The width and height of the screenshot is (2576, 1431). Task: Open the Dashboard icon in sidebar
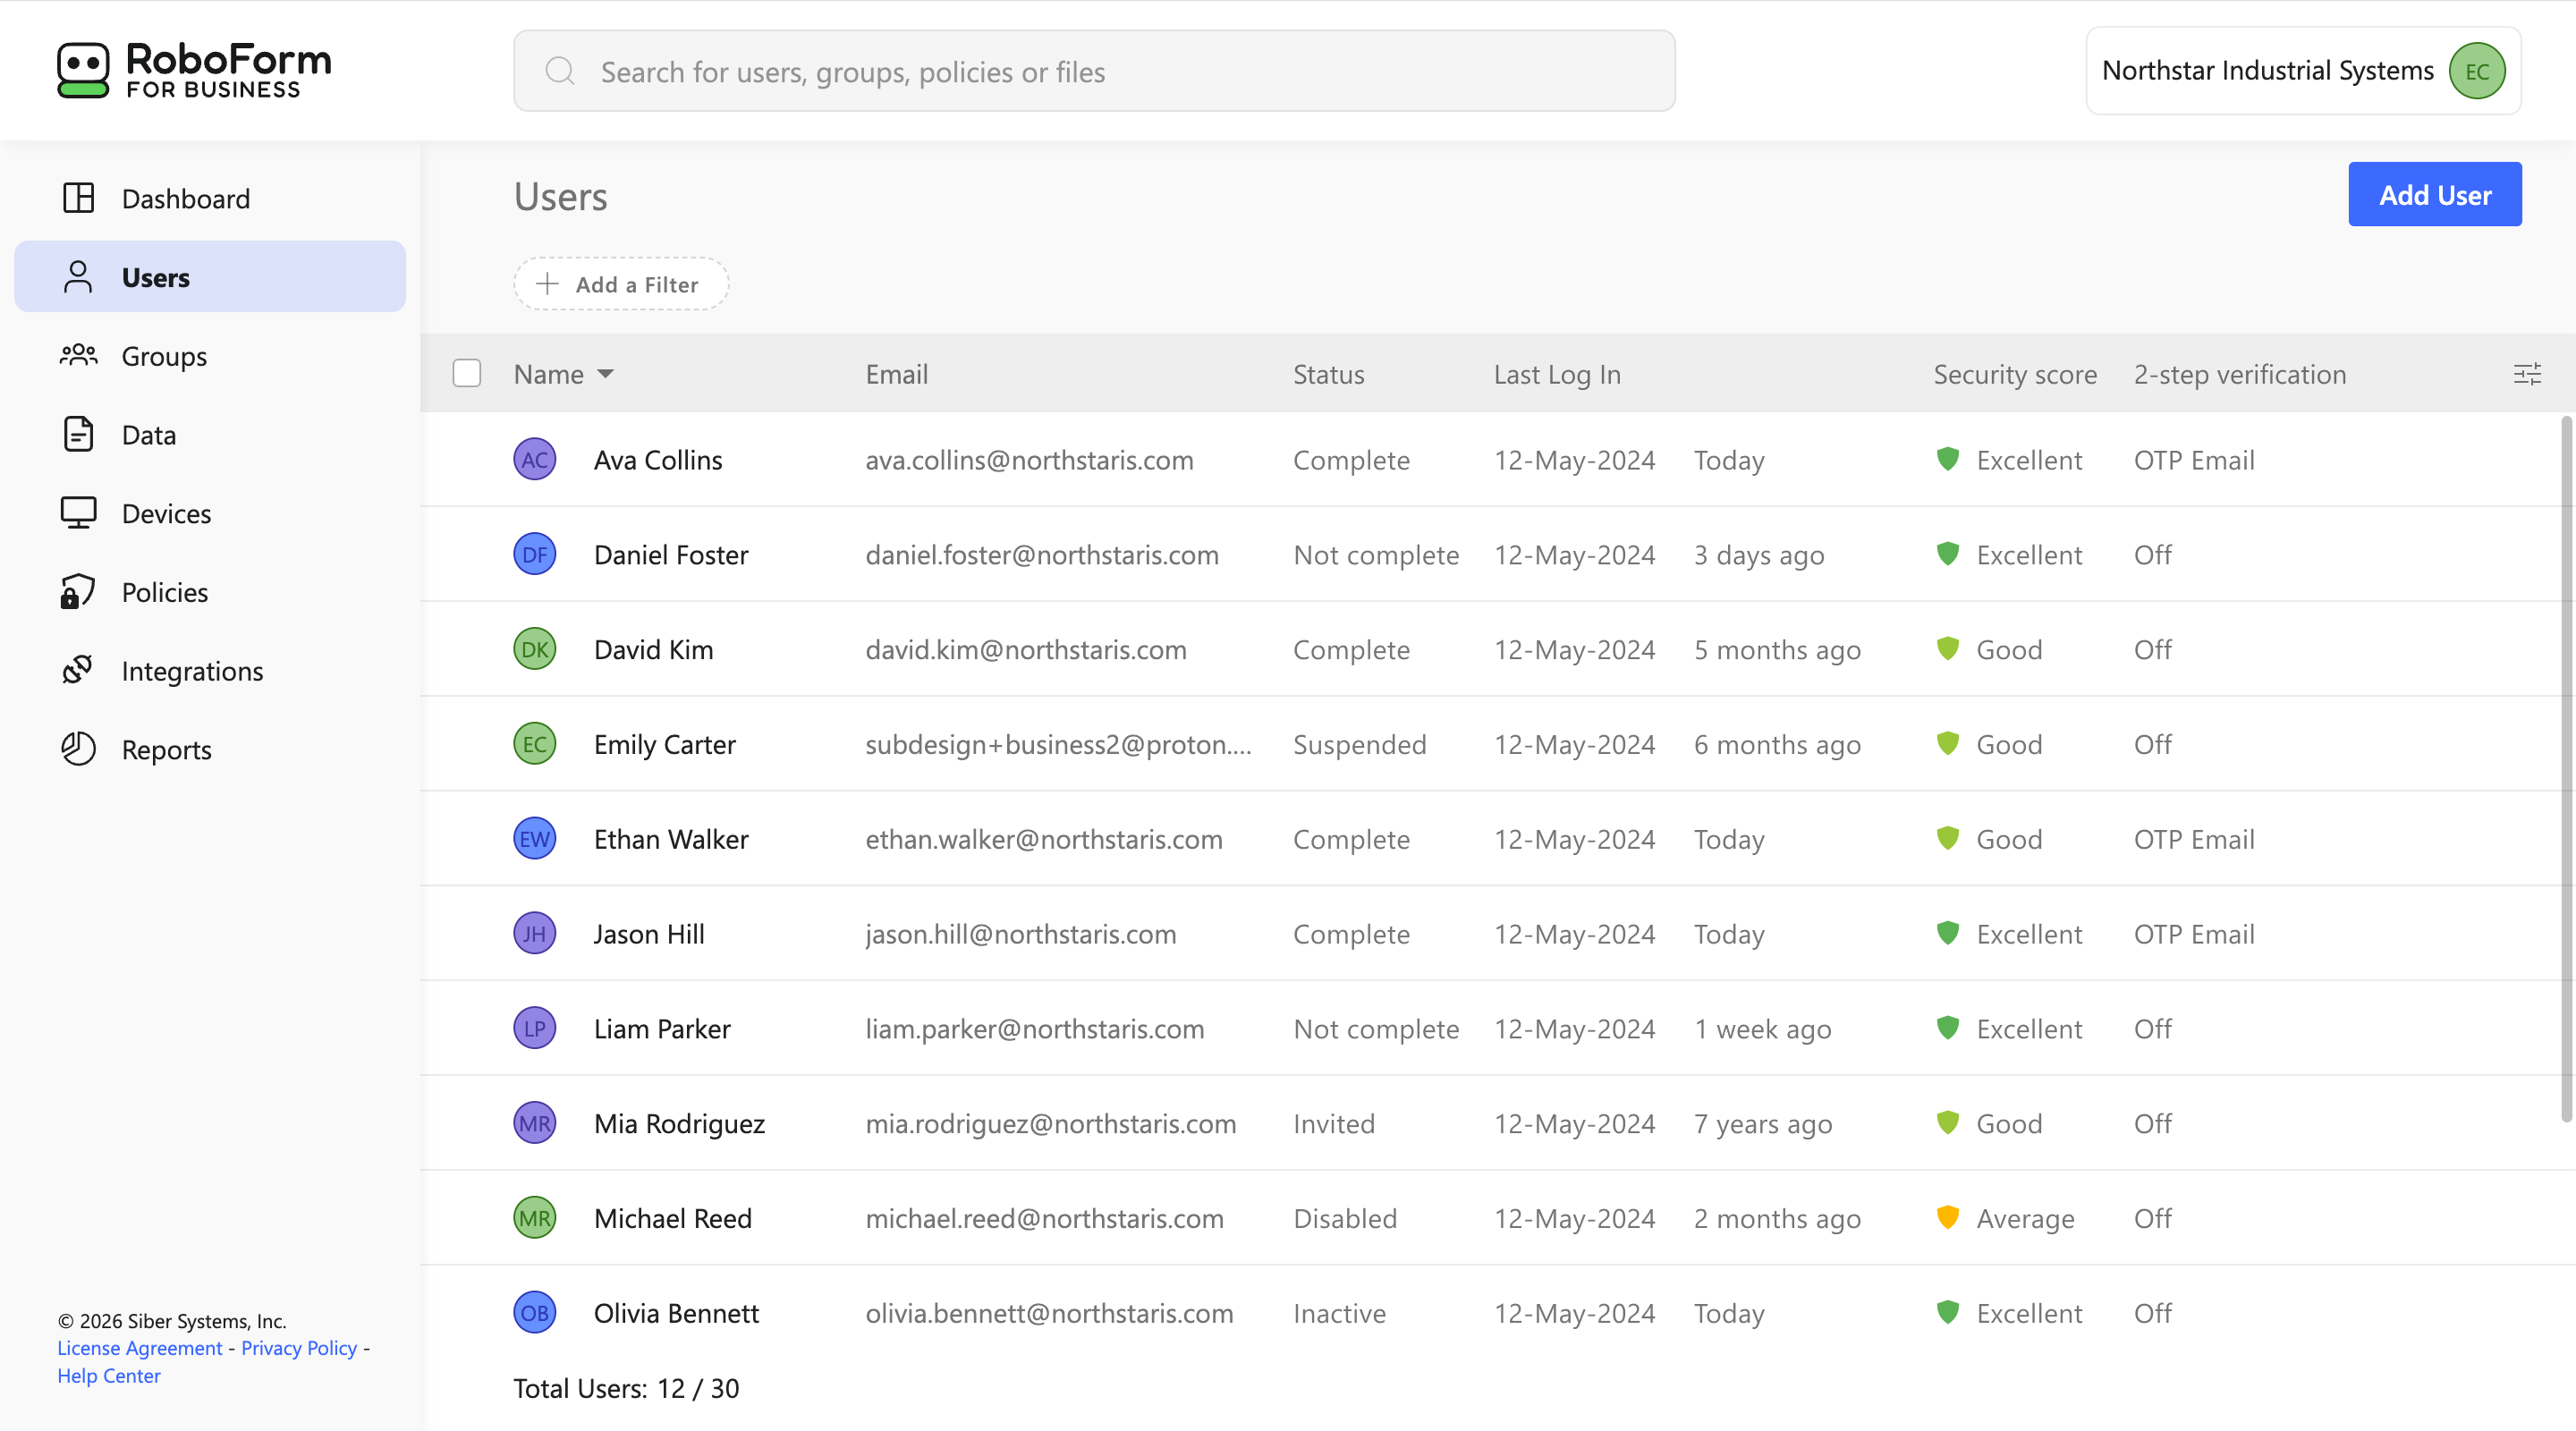(78, 198)
